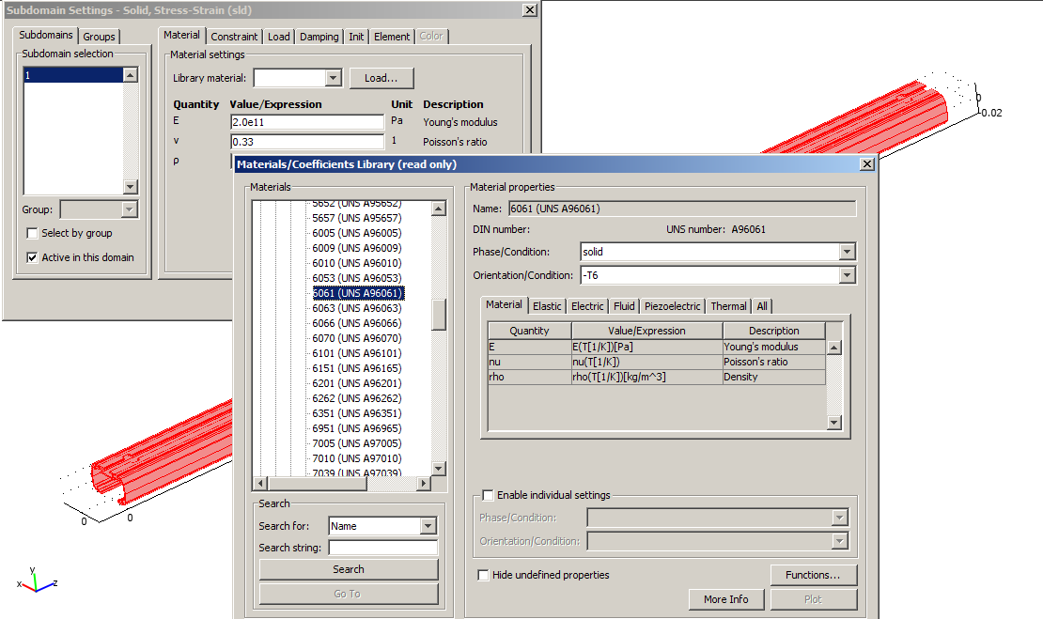Image resolution: width=1043 pixels, height=619 pixels.
Task: Click the material Name field
Action: [682, 209]
